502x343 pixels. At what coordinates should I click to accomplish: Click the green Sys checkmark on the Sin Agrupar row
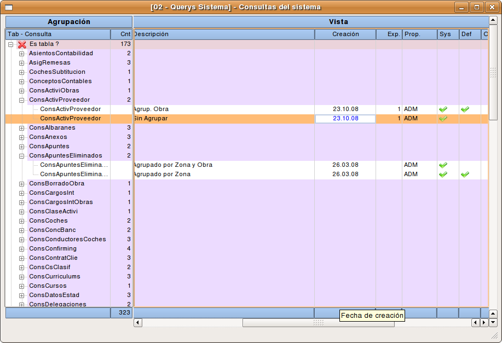pos(443,118)
